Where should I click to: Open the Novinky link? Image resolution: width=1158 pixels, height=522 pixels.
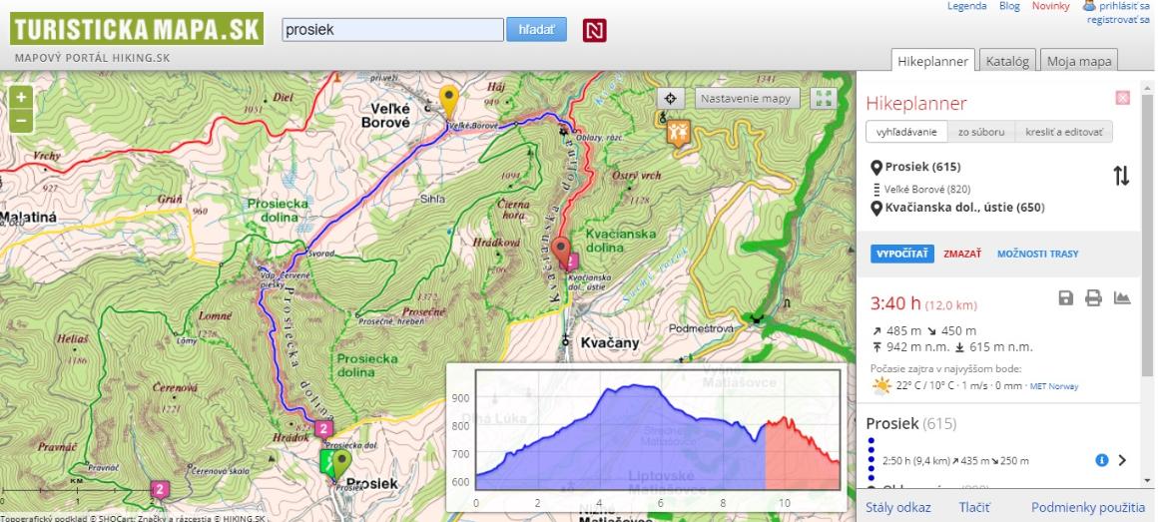1051,6
